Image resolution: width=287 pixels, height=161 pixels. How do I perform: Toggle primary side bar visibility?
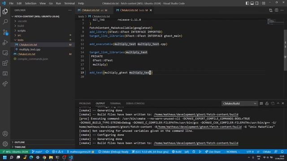pyautogui.click(x=247, y=3)
